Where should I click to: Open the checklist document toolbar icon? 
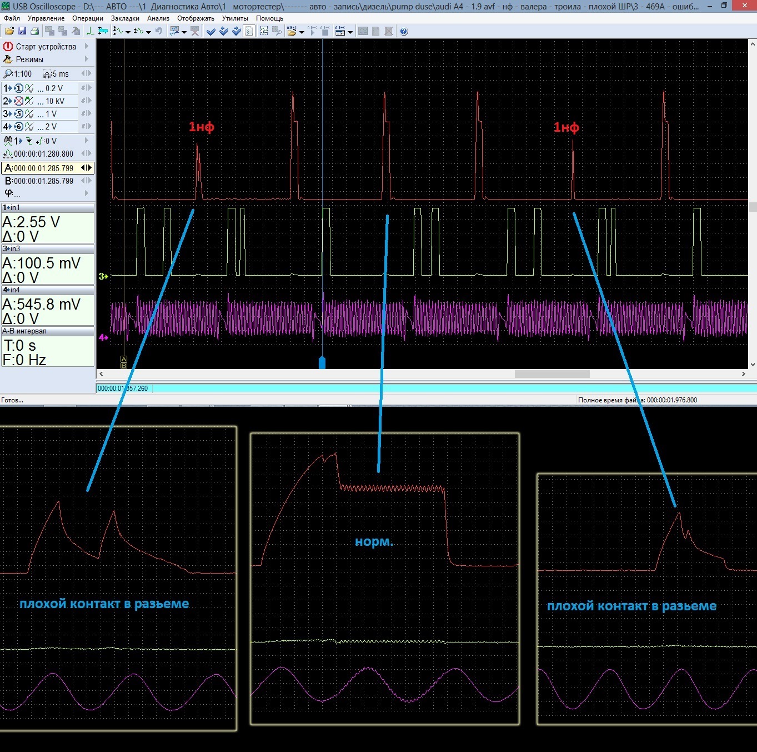[x=249, y=31]
